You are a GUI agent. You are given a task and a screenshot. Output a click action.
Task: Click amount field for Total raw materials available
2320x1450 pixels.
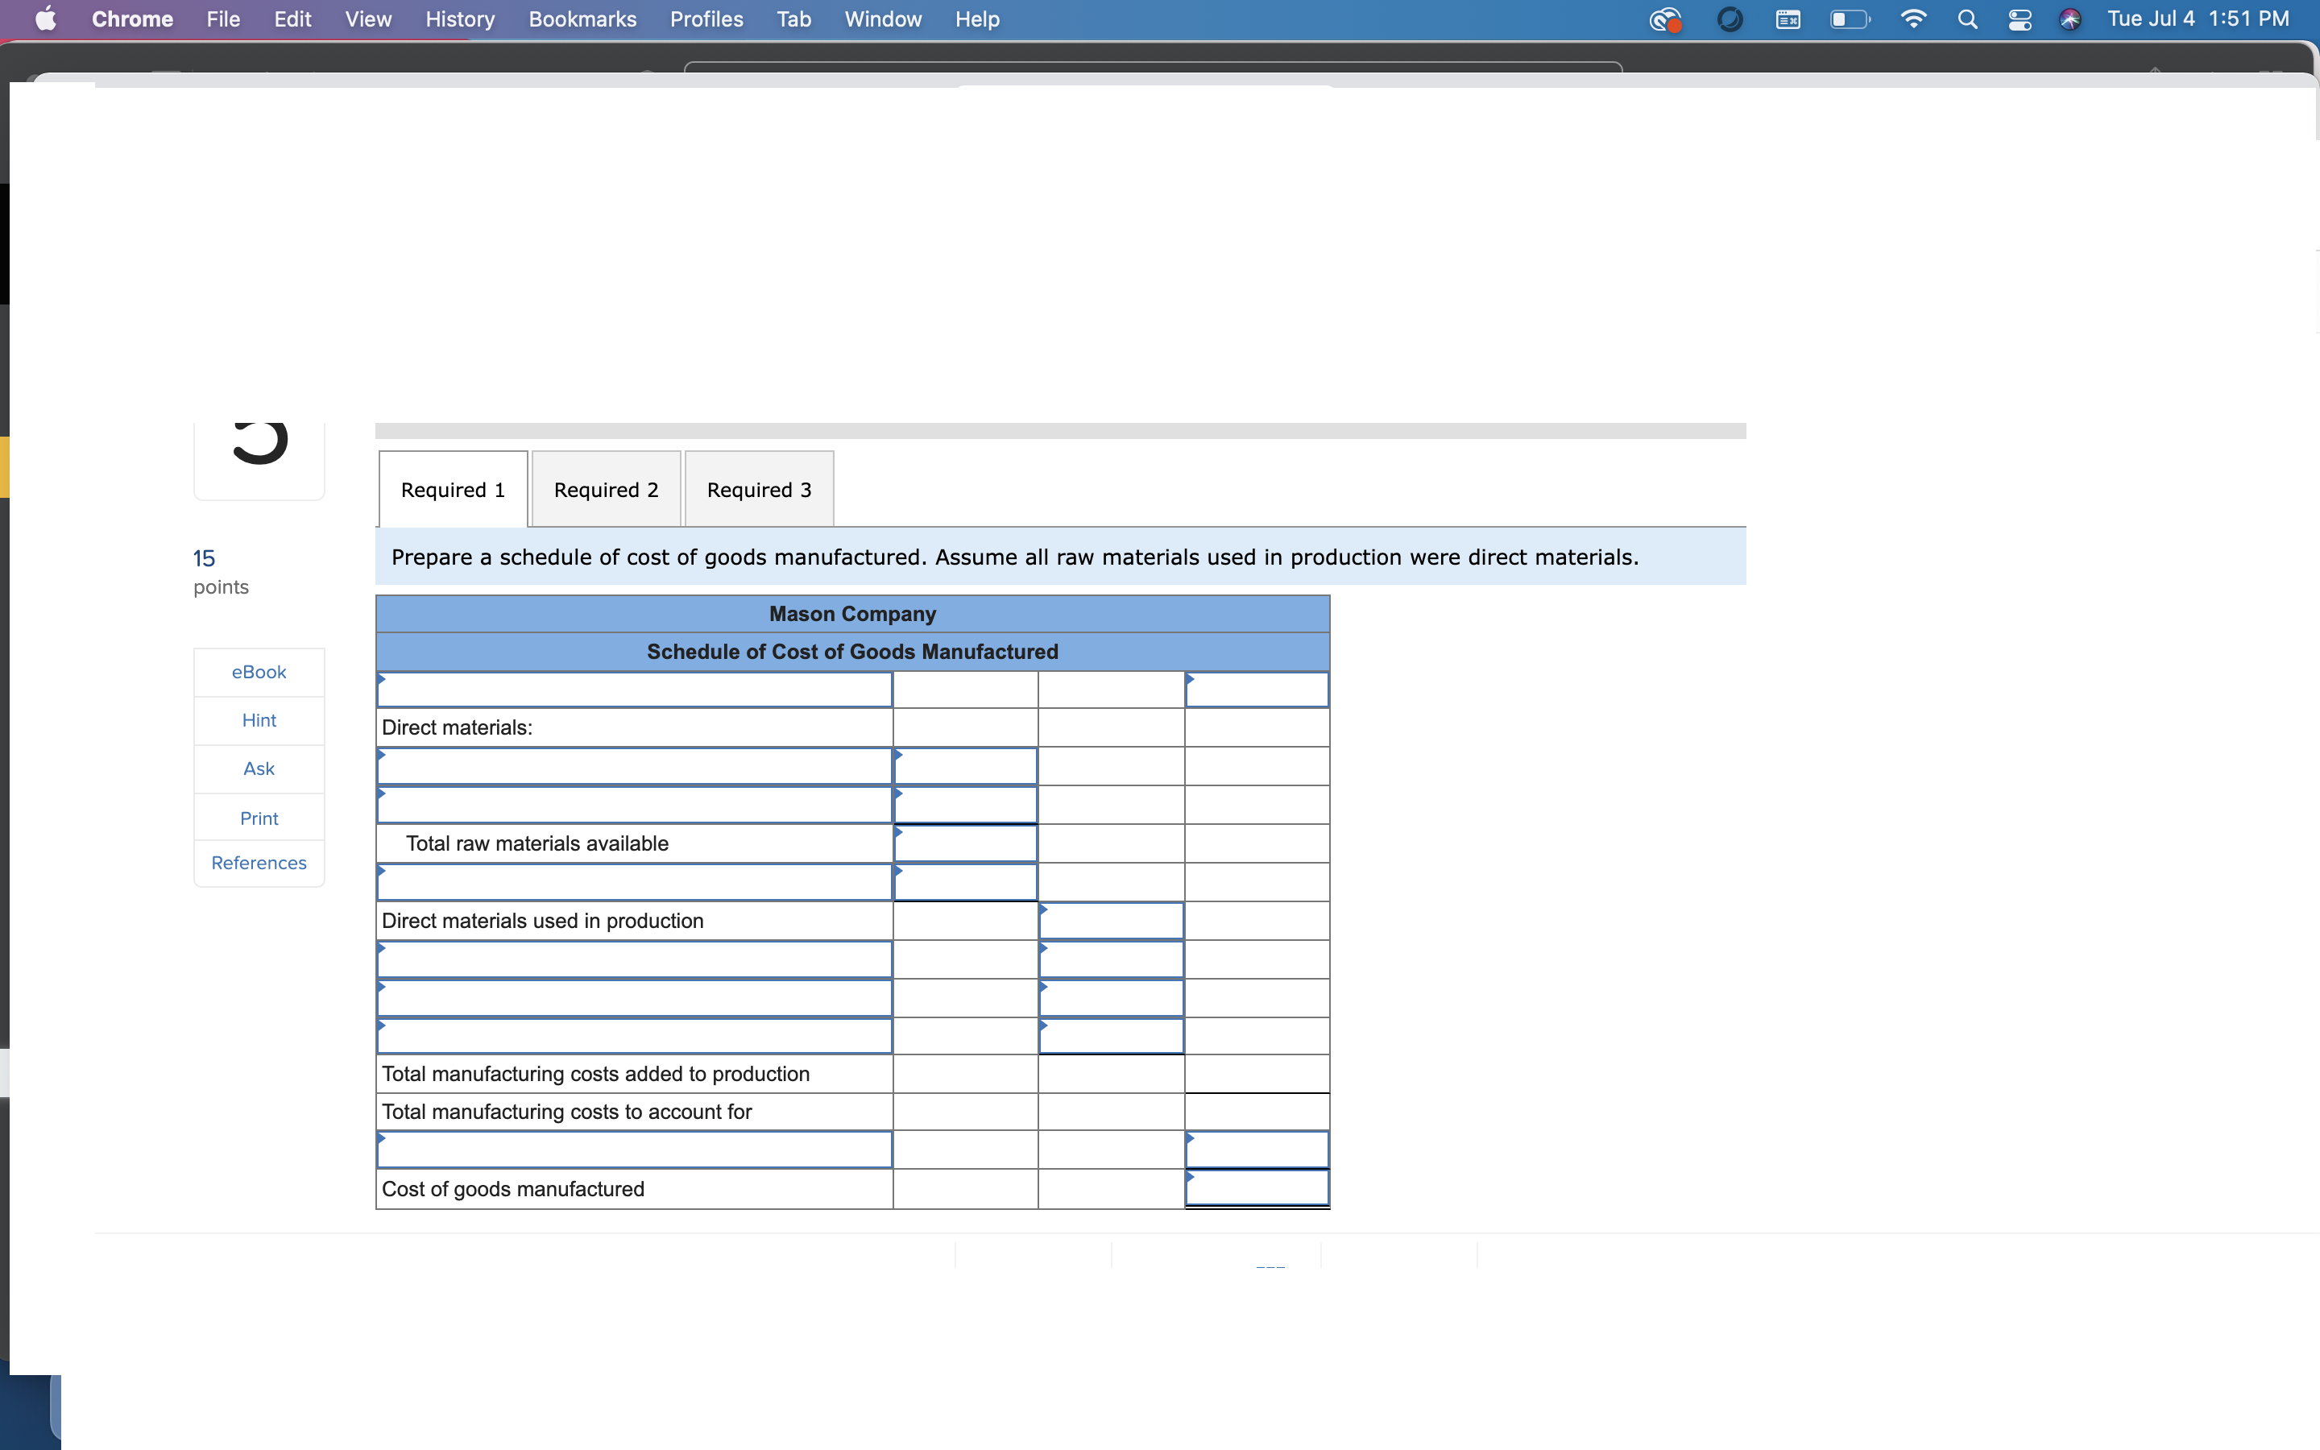coord(965,844)
